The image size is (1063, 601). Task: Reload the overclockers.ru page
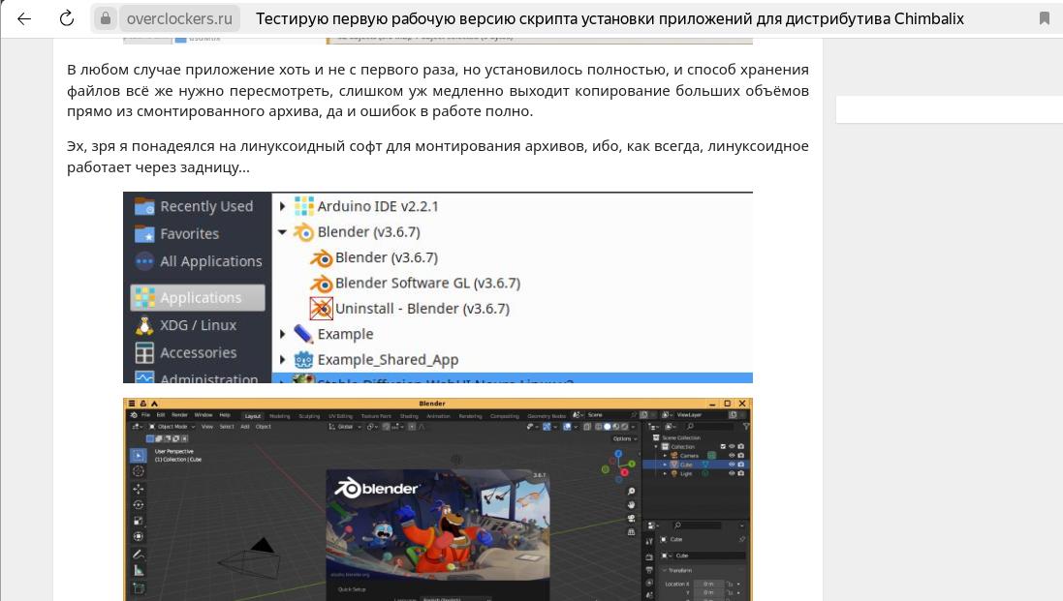click(x=67, y=19)
